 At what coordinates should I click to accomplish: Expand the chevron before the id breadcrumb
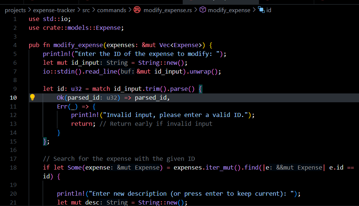[x=254, y=10]
